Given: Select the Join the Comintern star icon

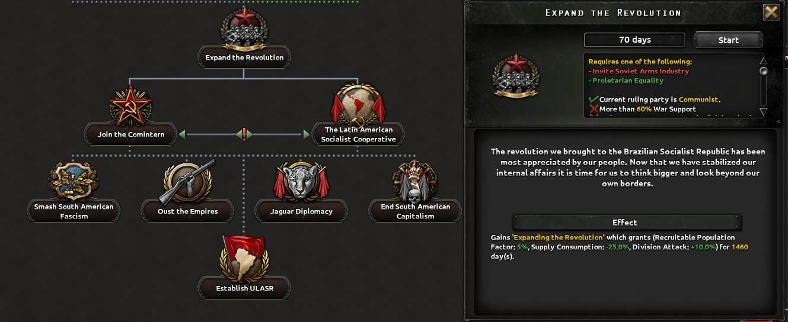Looking at the screenshot, I should (130, 105).
